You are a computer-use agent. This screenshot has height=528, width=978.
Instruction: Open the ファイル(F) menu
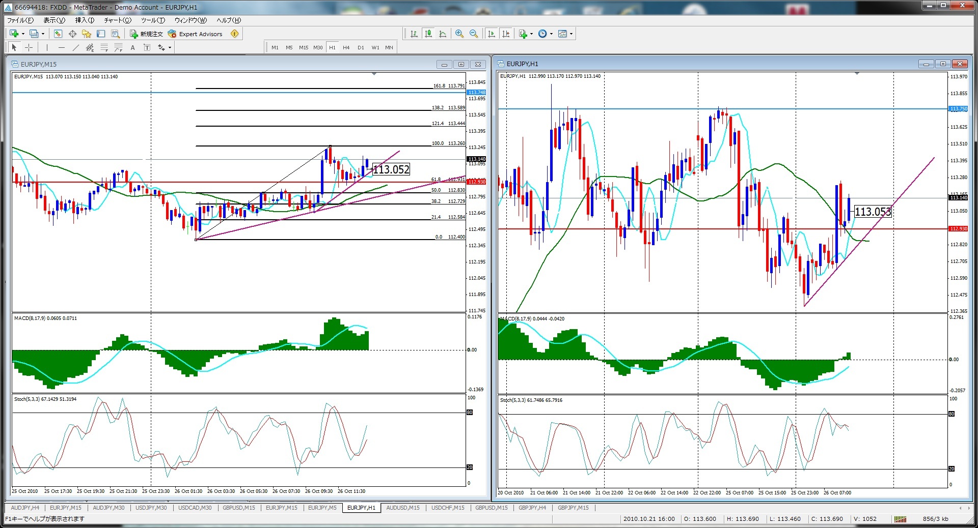point(20,20)
